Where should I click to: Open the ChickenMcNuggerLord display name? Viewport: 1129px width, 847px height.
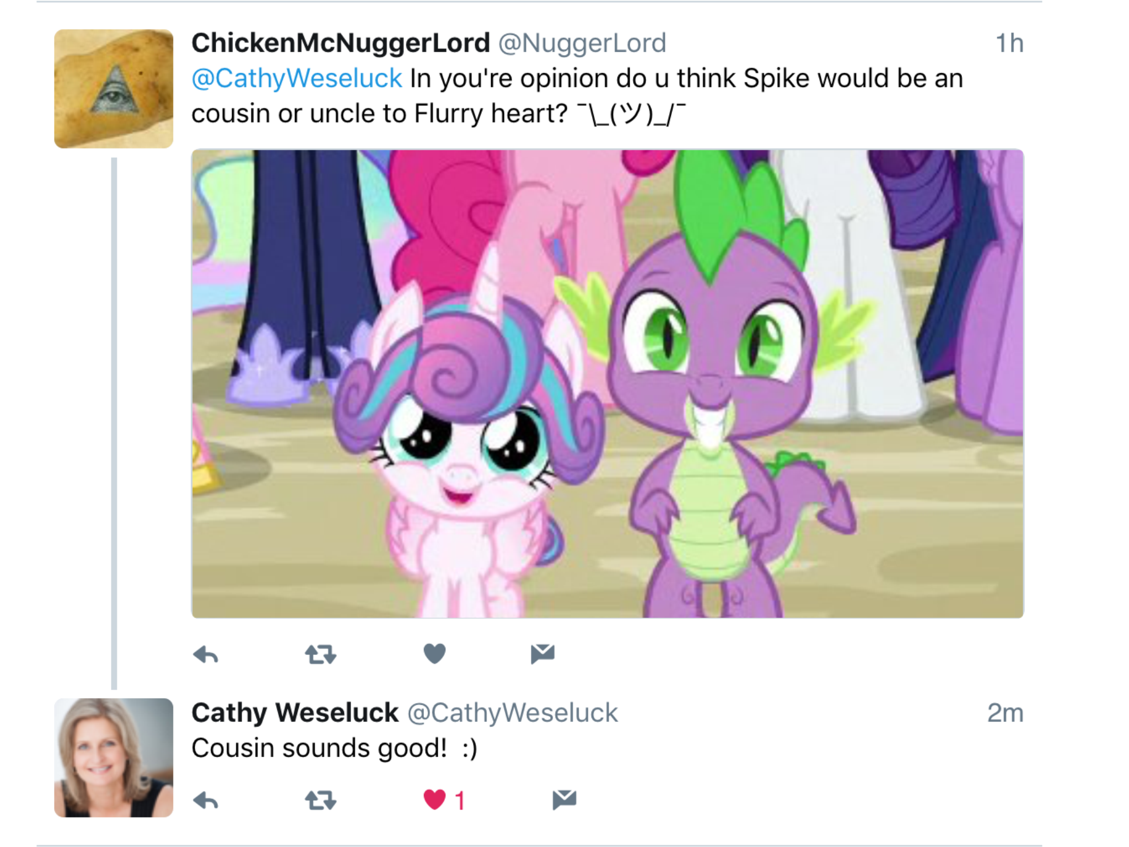click(x=341, y=43)
